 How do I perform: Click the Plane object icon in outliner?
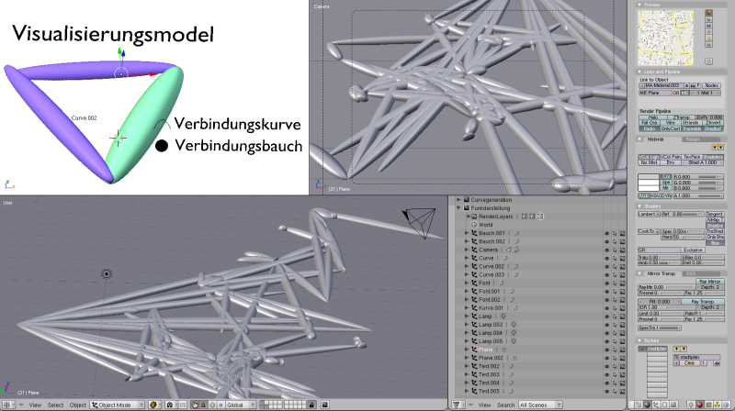pos(476,350)
